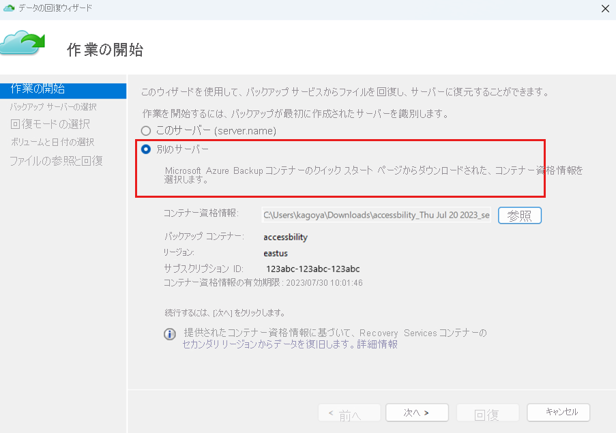Select the 別のサーバー radio button
This screenshot has width=616, height=433.
tap(146, 149)
